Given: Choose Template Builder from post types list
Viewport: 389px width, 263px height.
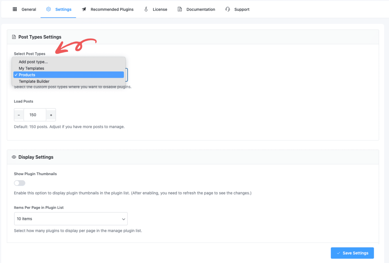Looking at the screenshot, I should point(34,81).
